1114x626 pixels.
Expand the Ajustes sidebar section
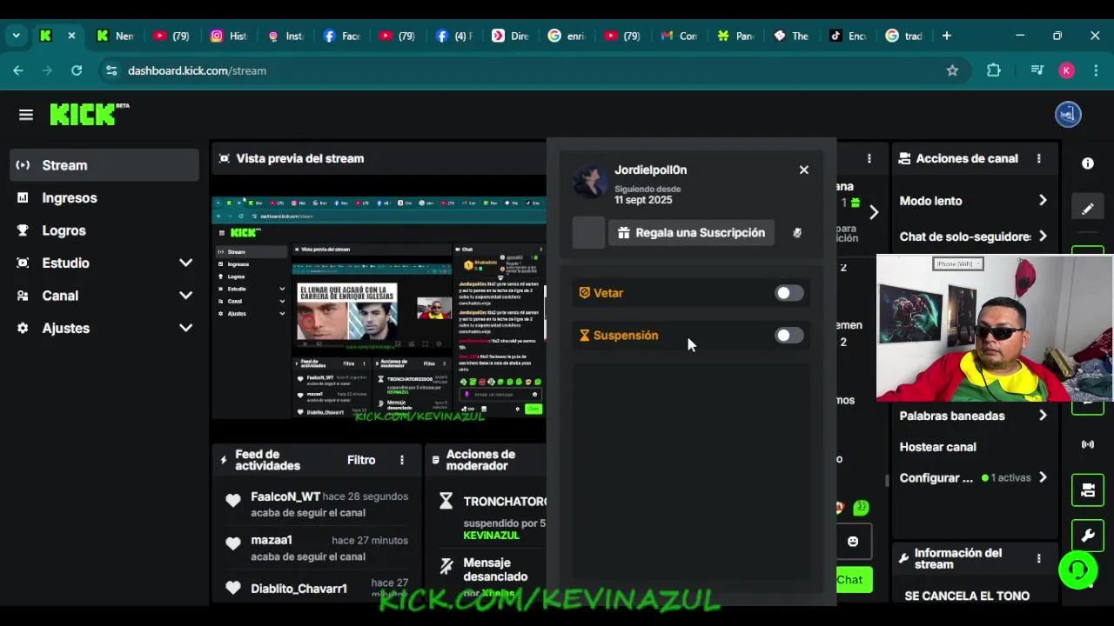pos(185,328)
